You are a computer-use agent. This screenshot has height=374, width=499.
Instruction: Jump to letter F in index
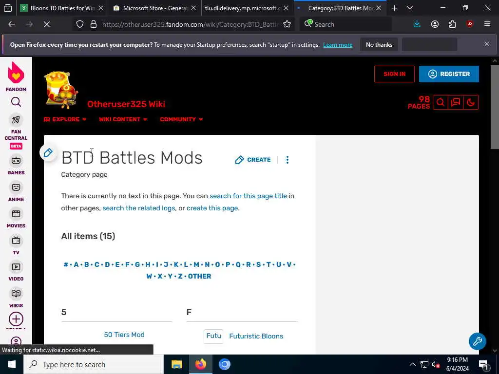127,264
